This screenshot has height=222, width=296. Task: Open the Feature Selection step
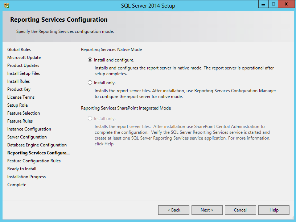[24, 113]
